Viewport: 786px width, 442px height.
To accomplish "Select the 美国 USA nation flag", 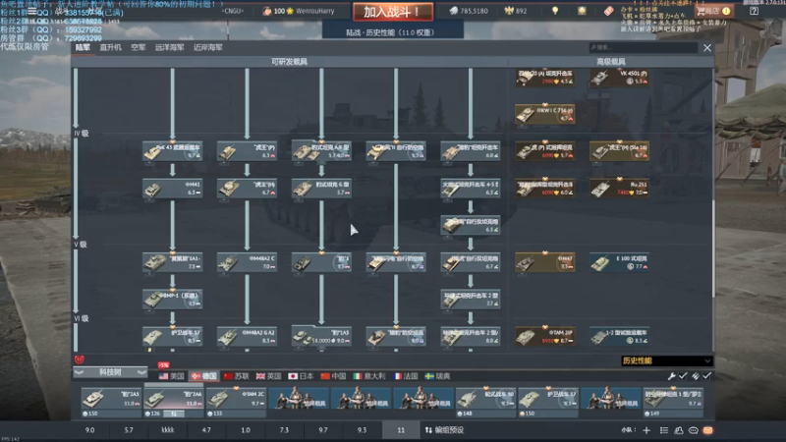I will pyautogui.click(x=171, y=376).
